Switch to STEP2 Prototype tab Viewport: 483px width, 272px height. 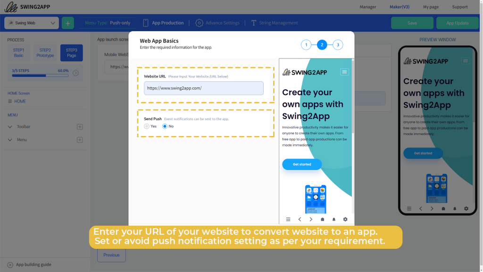(x=45, y=53)
